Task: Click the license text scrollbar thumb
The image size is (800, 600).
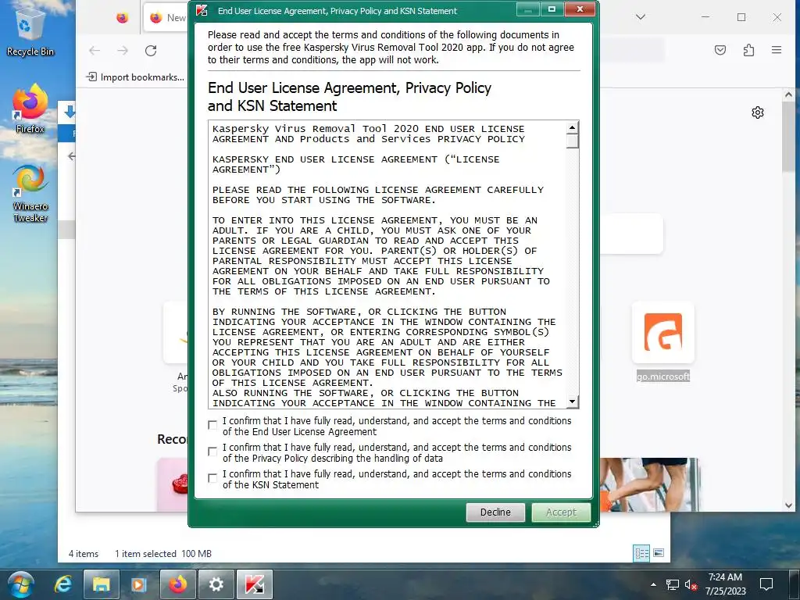Action: (573, 141)
